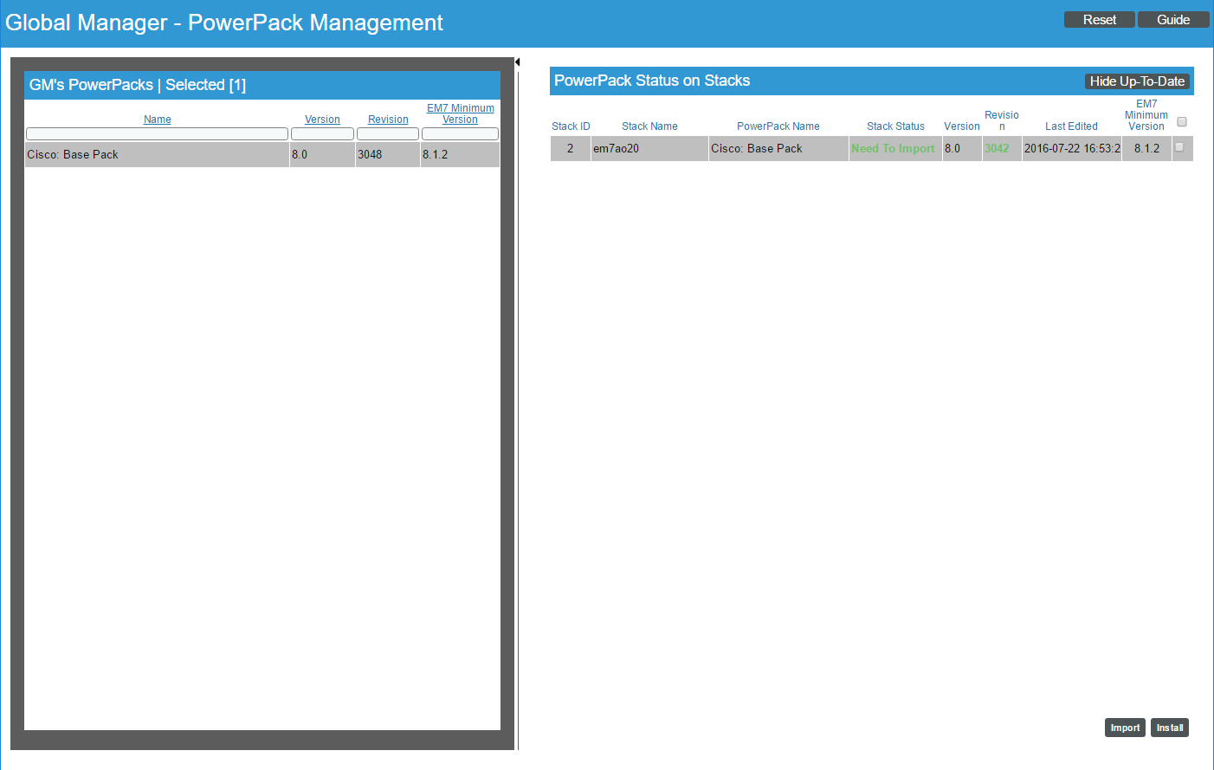Click the Revision filter input field
1214x770 pixels.
(x=388, y=133)
